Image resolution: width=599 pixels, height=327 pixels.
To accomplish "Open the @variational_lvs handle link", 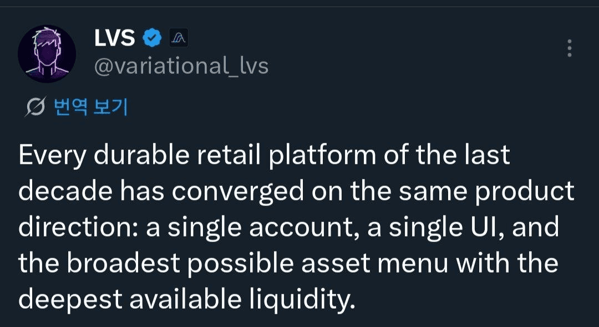I will [181, 66].
